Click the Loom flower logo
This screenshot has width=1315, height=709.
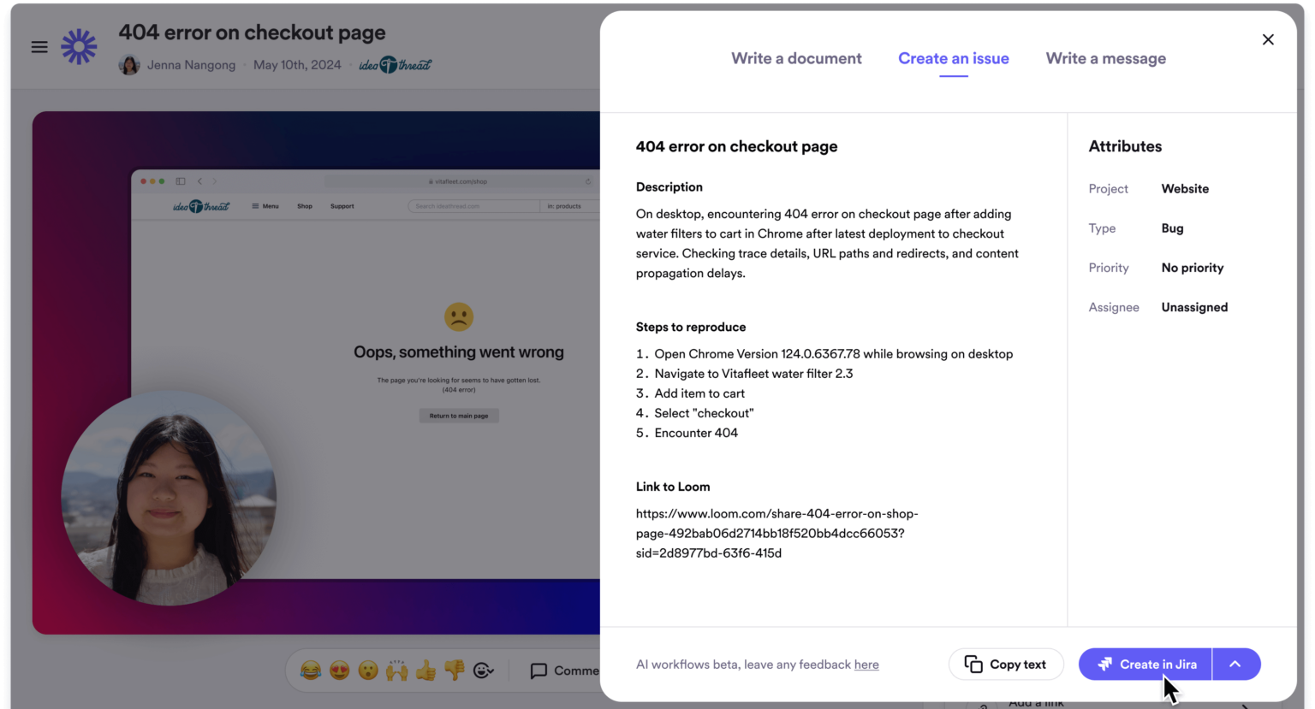[79, 47]
